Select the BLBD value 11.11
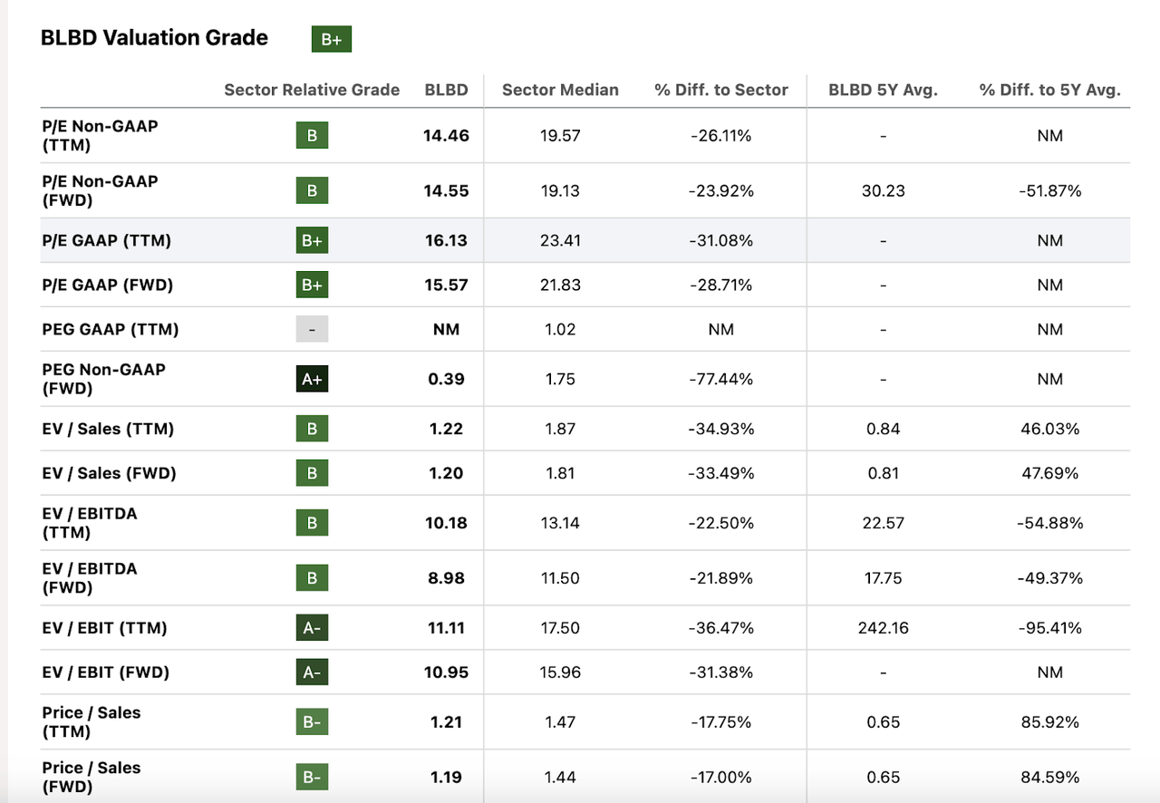 point(446,628)
